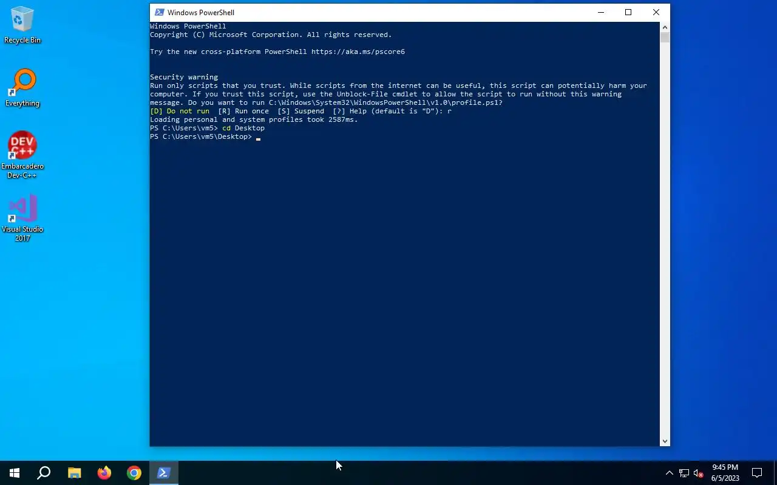Click the '[S] Suspend' option text

[300, 111]
